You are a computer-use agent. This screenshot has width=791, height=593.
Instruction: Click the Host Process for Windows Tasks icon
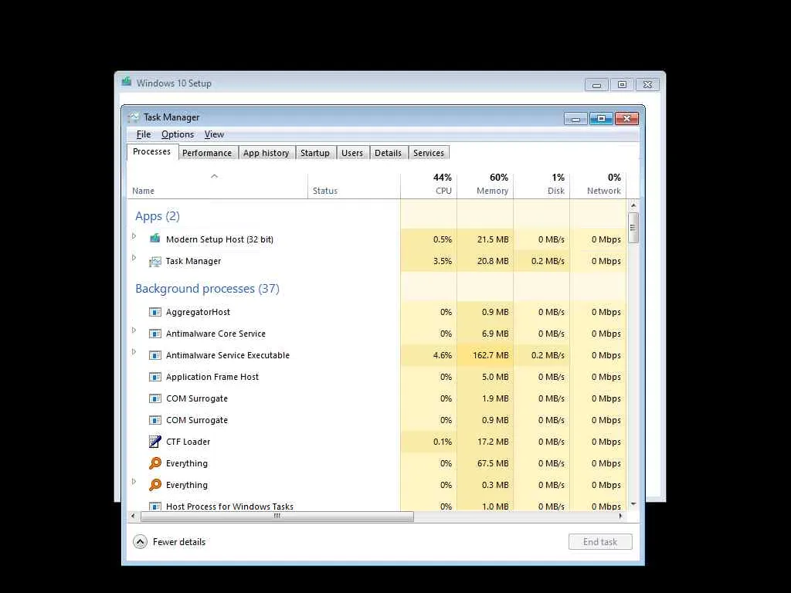[x=154, y=506]
